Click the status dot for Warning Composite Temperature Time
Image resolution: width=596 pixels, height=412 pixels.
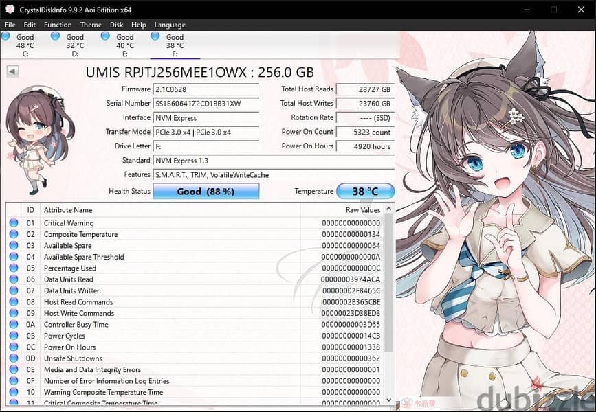click(14, 392)
